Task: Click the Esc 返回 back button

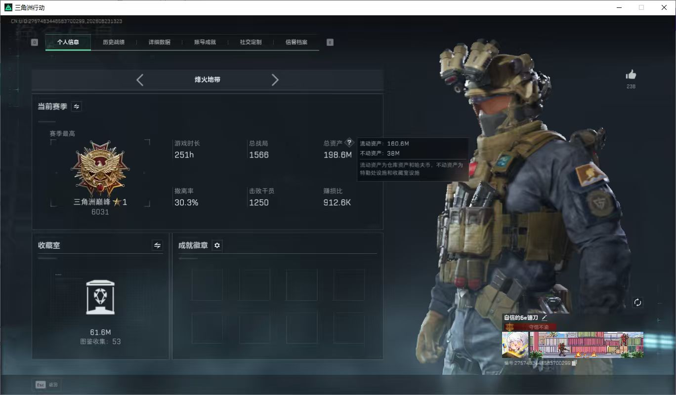Action: [x=47, y=385]
